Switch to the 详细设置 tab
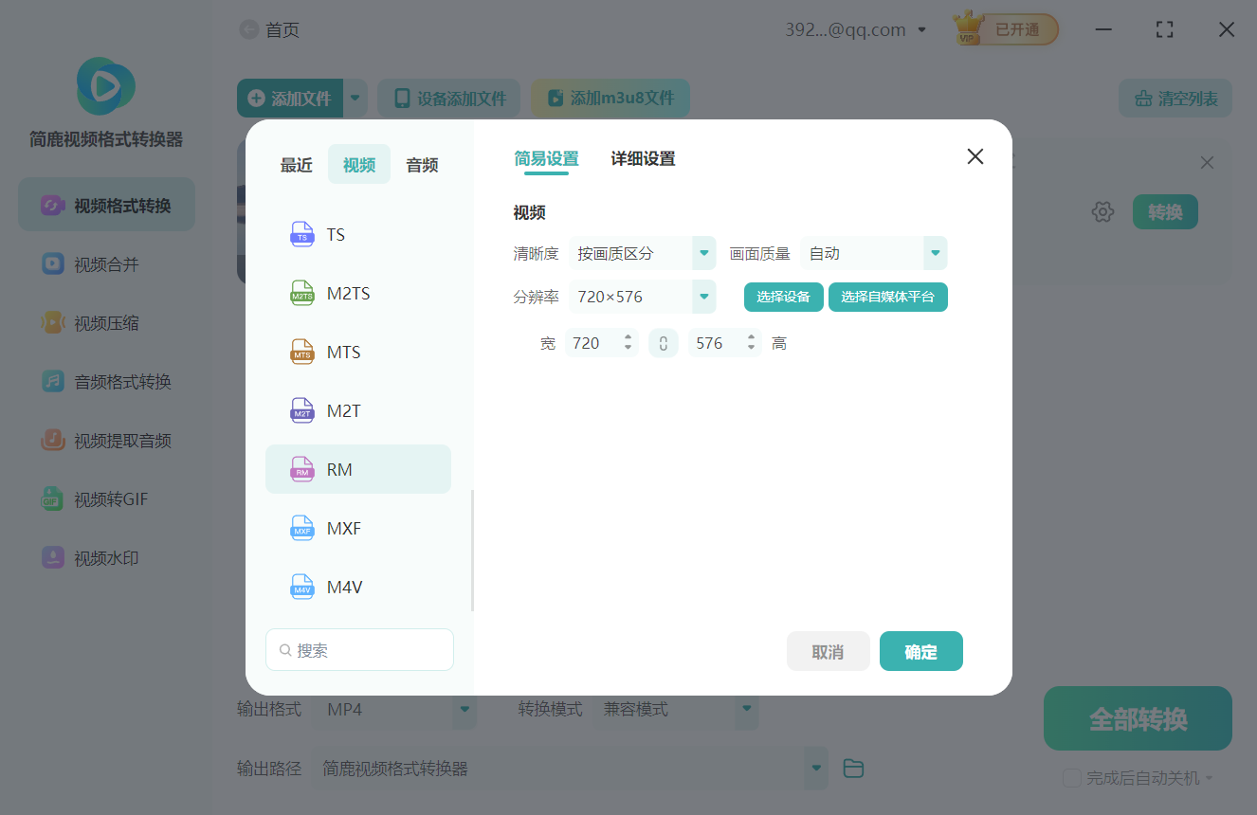 point(643,158)
